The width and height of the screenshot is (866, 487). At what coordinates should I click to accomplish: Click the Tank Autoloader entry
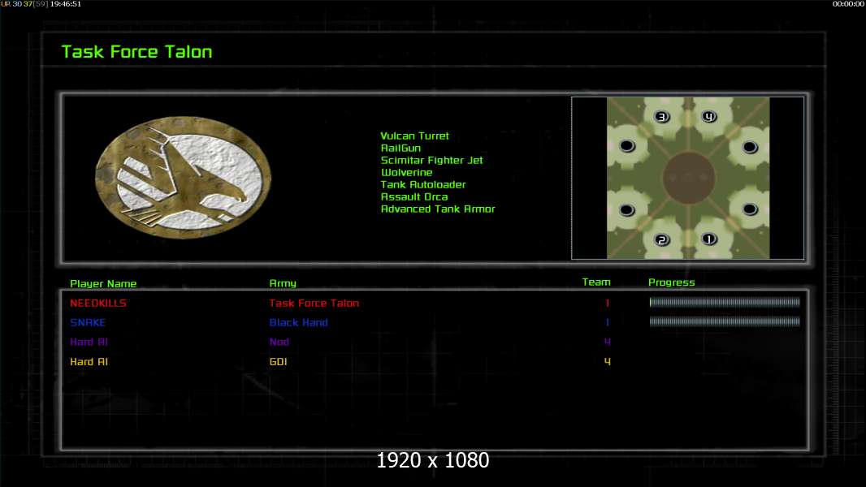[423, 184]
